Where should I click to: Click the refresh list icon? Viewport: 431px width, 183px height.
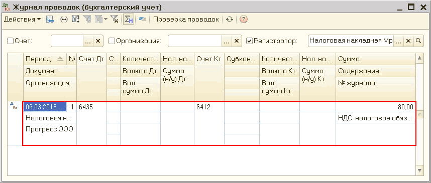[x=230, y=19]
